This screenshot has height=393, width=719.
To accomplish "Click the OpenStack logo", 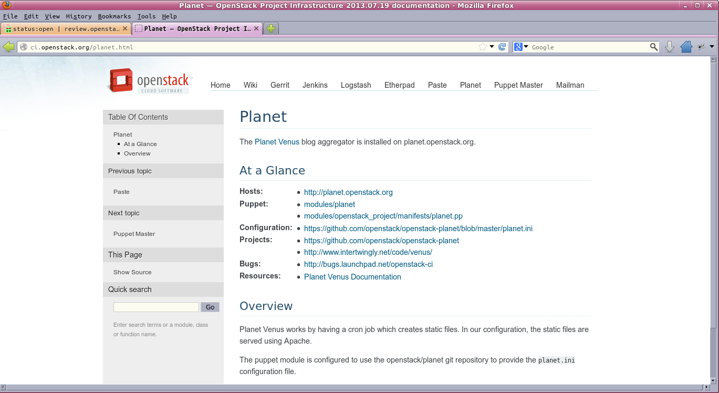I will (x=149, y=81).
